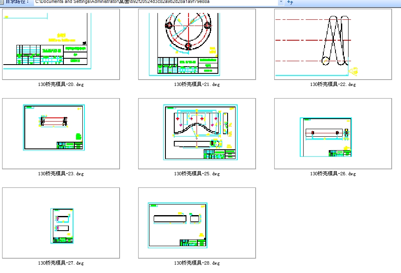Open thumbnail of 130桥壳模具-21.dwg
This screenshot has width=401, height=273.
click(197, 44)
